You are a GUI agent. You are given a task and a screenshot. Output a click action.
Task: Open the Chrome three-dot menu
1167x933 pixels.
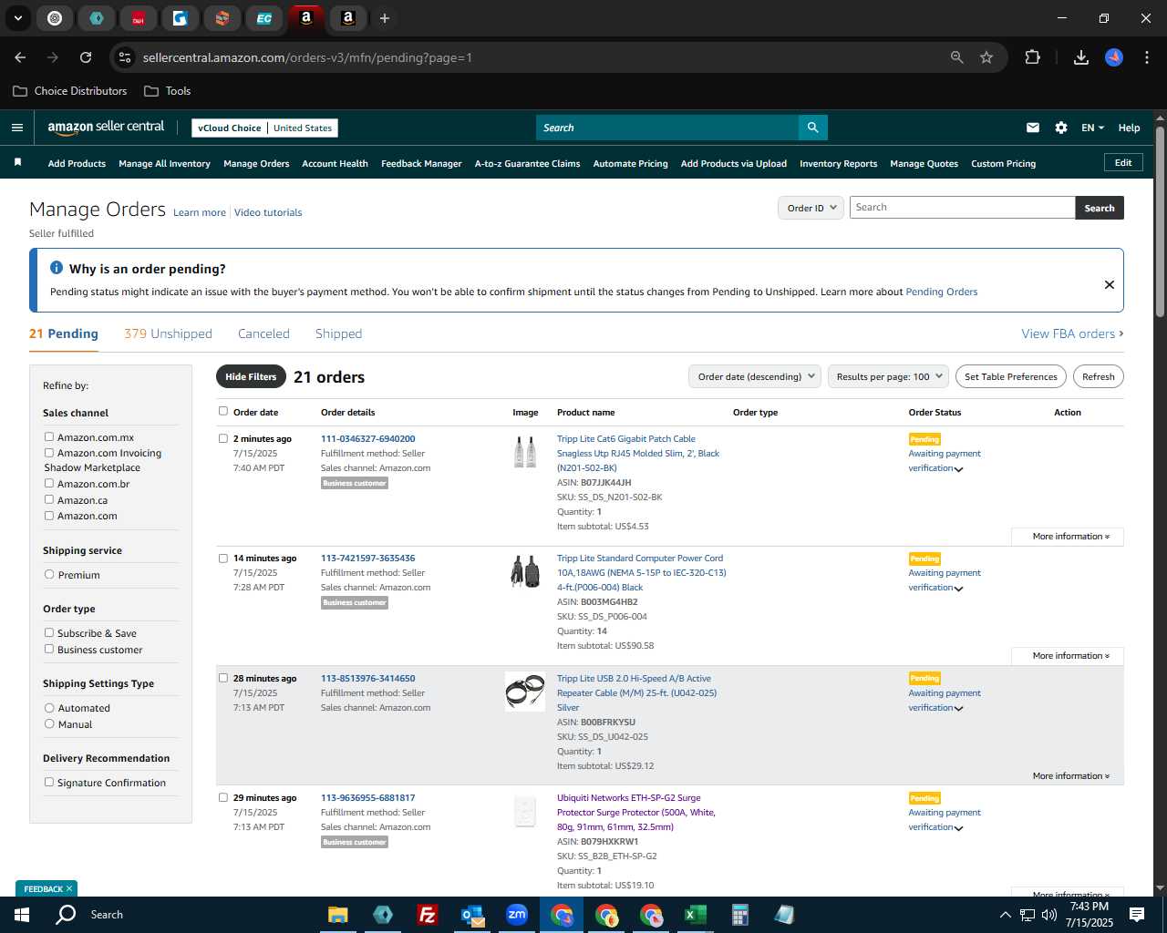point(1145,57)
